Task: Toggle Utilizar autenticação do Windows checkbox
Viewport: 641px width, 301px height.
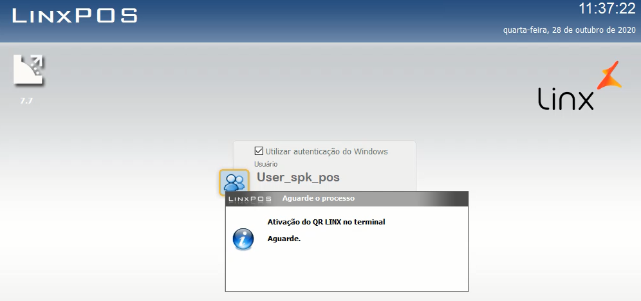Action: pos(258,151)
